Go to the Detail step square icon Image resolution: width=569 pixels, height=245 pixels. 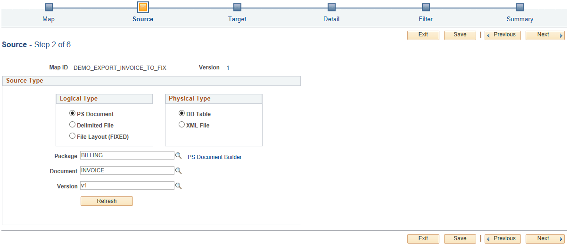point(331,7)
